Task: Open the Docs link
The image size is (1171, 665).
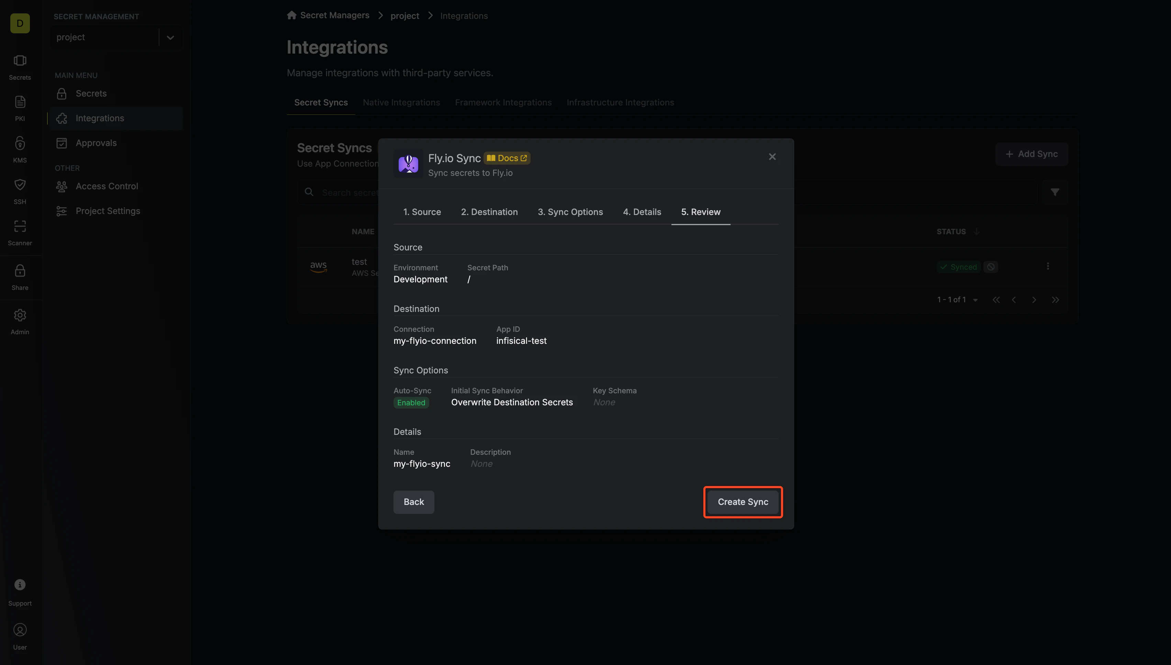Action: 507,158
